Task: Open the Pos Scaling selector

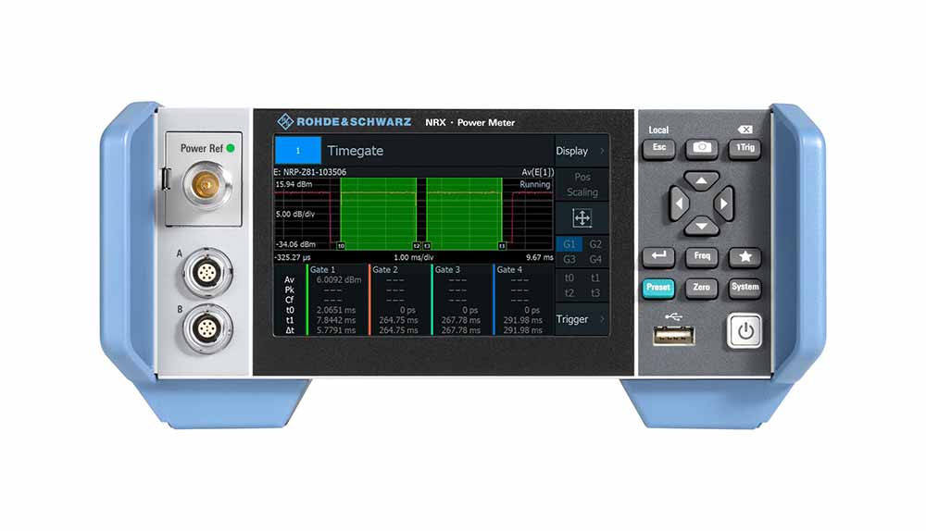Action: click(582, 184)
